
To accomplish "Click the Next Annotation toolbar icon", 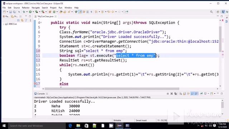I will 96,12.
